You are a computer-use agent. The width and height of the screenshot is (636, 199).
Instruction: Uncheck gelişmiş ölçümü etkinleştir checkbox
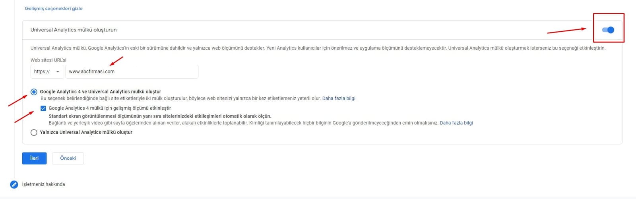pos(43,108)
